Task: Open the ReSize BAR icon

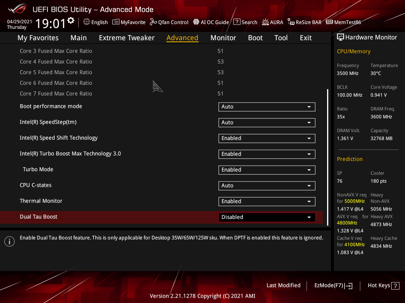Action: click(291, 22)
